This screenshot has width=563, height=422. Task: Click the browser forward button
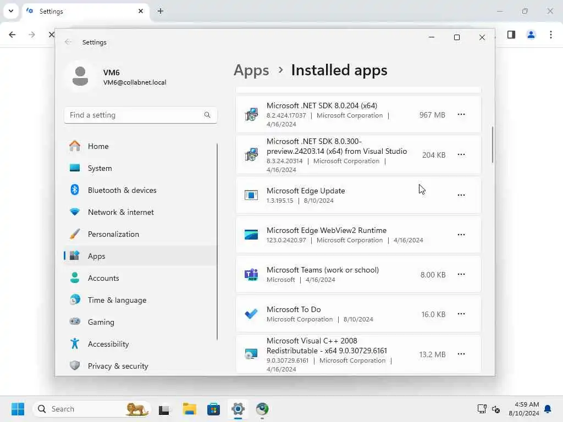pos(32,35)
